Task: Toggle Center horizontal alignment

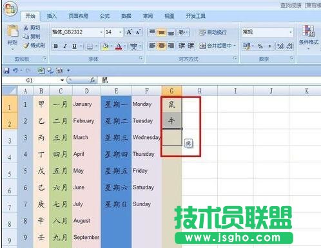Action: click(161, 46)
